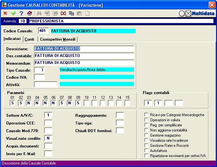Viewport: 217px width, 167px height.
Task: Open help with the blue question mark icon
Action: [21, 13]
